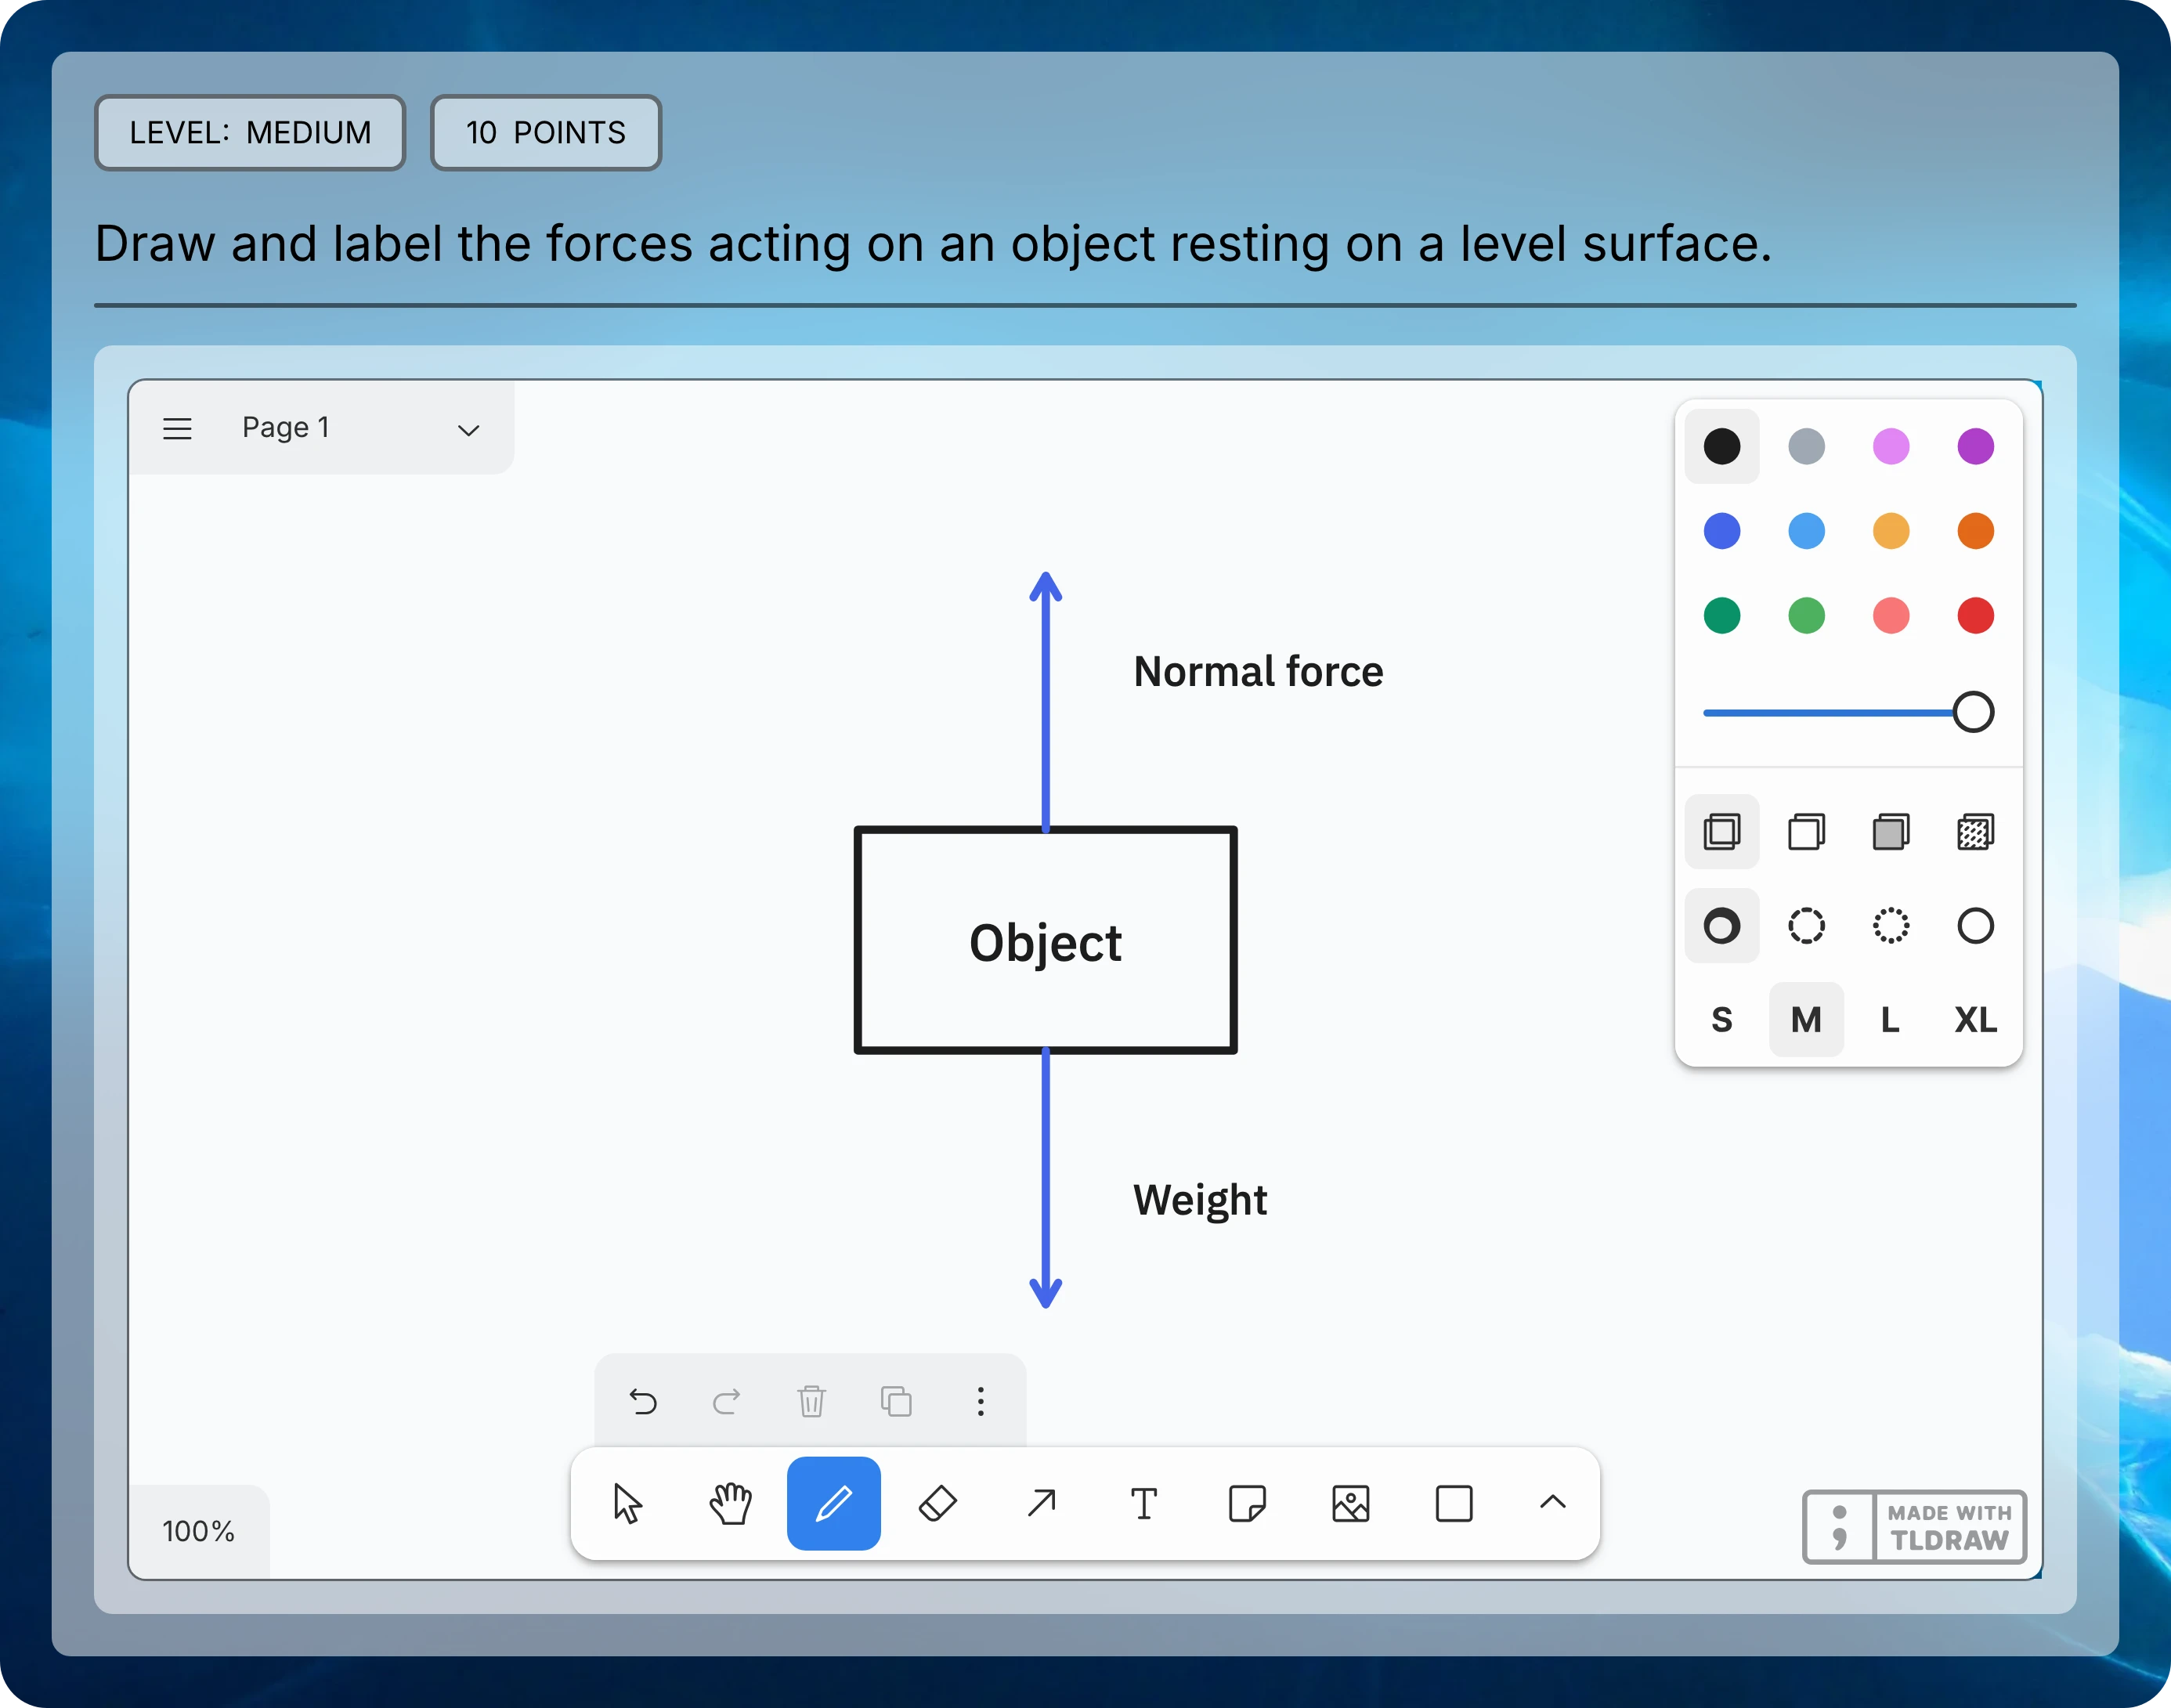This screenshot has height=1708, width=2171.
Task: Duplicate selection with the copy icon
Action: coord(896,1401)
